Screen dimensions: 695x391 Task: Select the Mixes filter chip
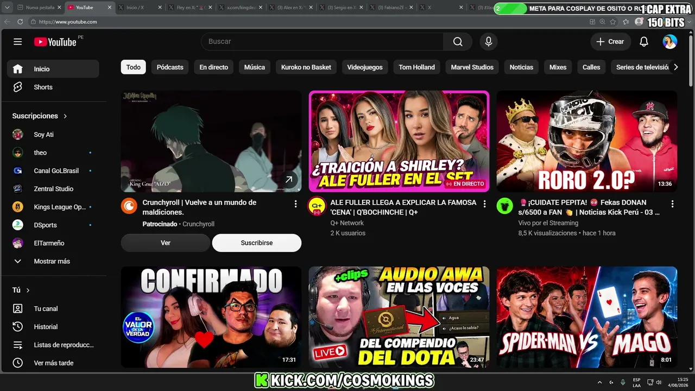point(558,67)
